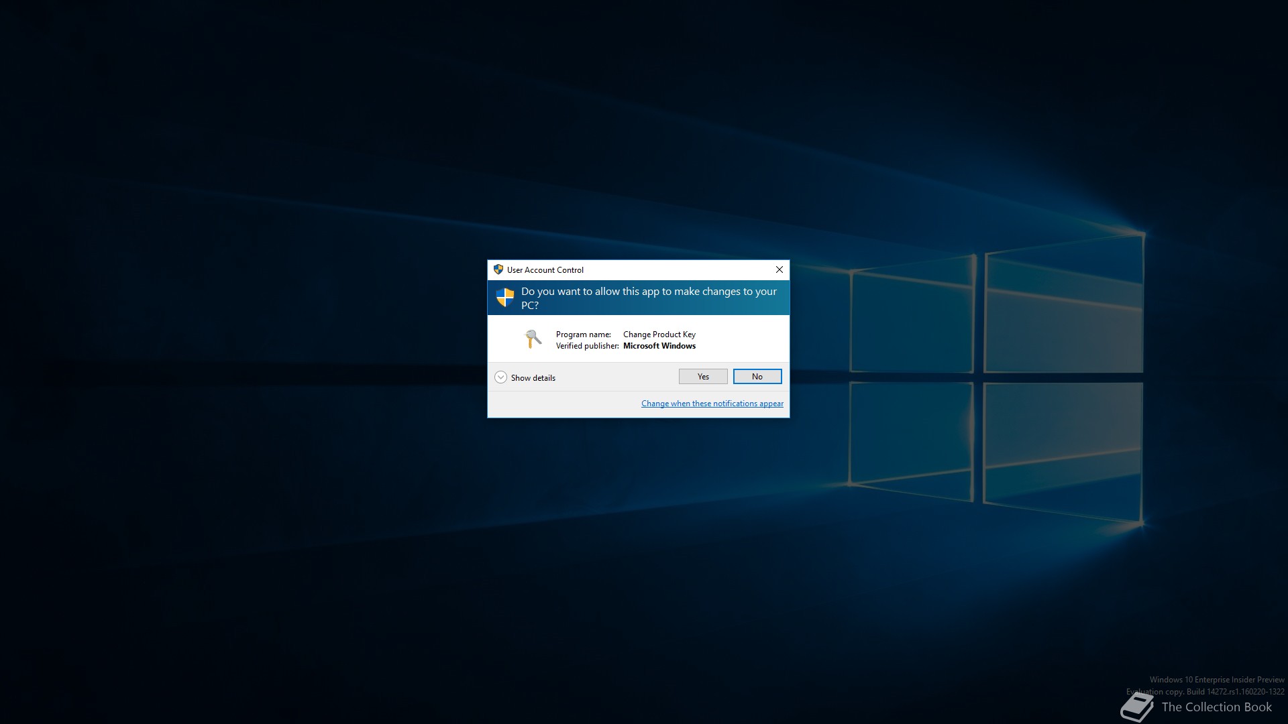Click the Show details label text
This screenshot has height=724, width=1288.
(533, 378)
